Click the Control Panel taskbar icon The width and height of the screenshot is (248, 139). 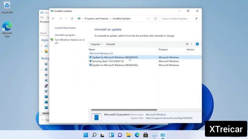pyautogui.click(x=163, y=135)
